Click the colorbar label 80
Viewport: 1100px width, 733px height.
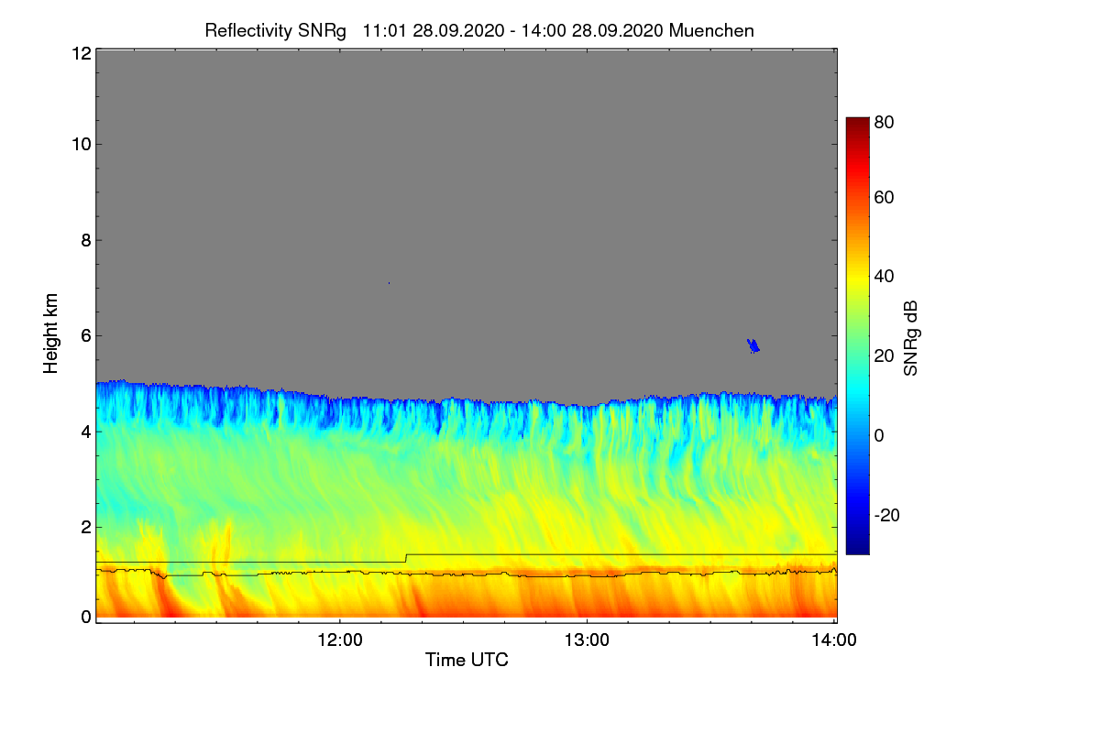884,120
